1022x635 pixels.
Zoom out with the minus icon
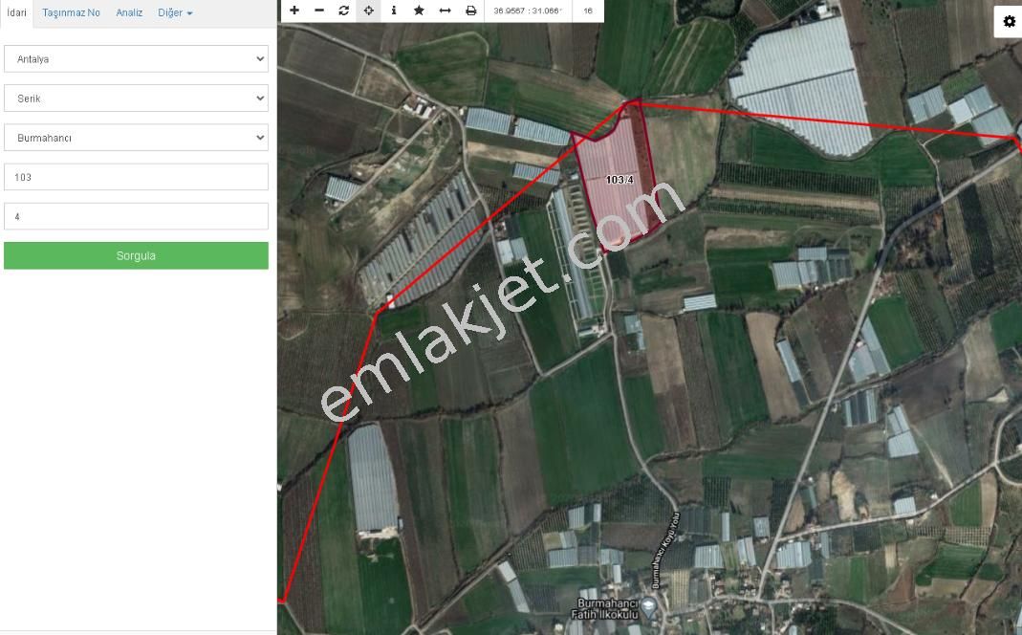coord(319,11)
